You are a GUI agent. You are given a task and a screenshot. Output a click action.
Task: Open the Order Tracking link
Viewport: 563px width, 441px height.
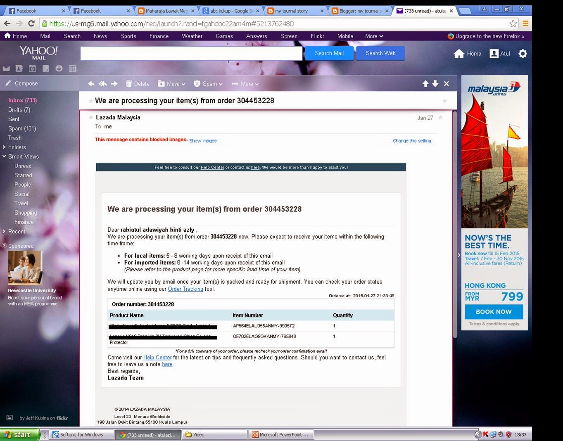(x=185, y=289)
